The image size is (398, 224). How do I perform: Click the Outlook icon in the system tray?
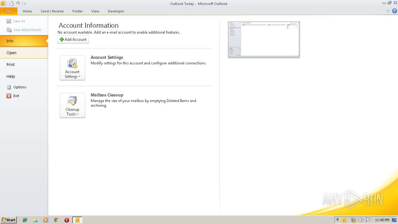pyautogui.click(x=344, y=220)
